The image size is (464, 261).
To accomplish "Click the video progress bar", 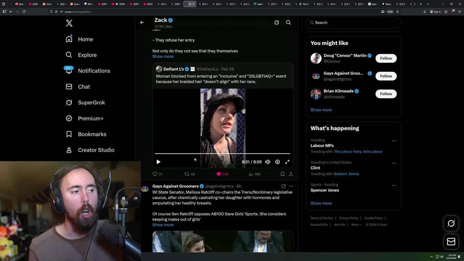I will (222, 154).
